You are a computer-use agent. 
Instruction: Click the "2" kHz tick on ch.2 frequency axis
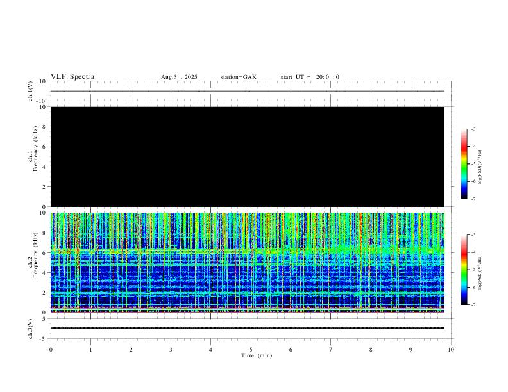pos(45,293)
